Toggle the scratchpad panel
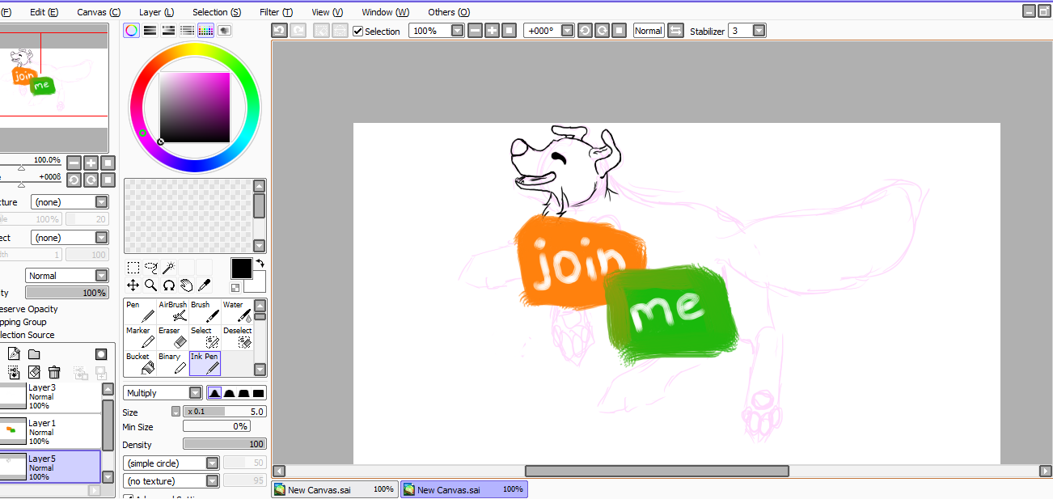 pos(224,30)
